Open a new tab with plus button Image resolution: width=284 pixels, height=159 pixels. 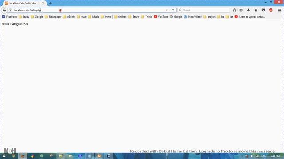[x=50, y=3]
